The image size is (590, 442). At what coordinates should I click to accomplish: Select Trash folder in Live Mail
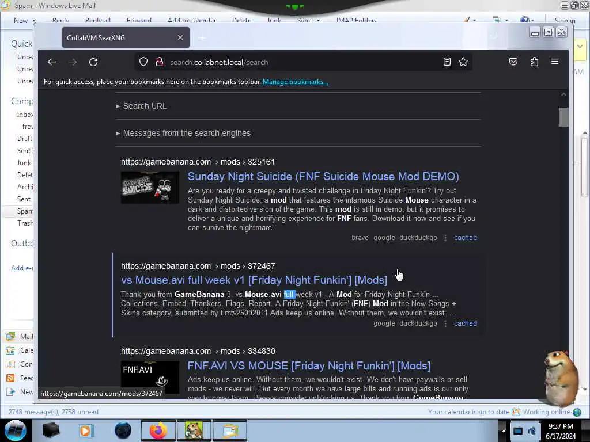pyautogui.click(x=25, y=223)
